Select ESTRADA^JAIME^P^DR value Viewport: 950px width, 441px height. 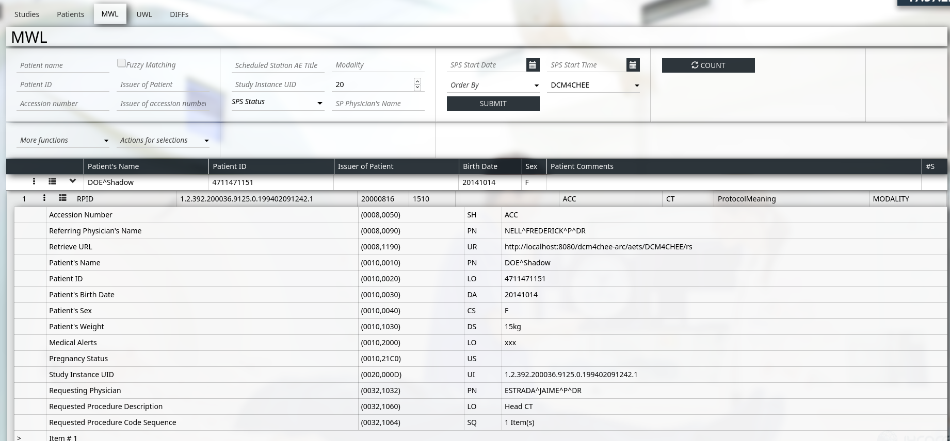tap(543, 391)
